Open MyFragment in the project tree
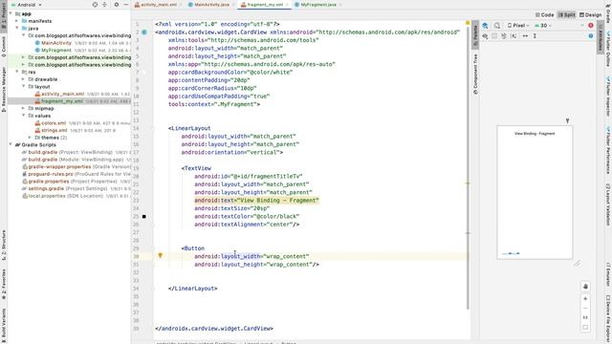 click(55, 50)
